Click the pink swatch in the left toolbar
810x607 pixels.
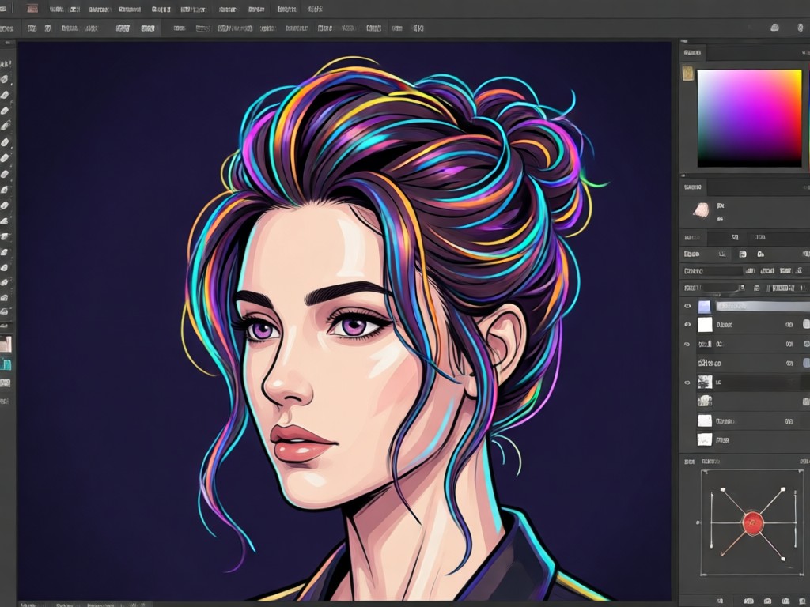pos(6,345)
